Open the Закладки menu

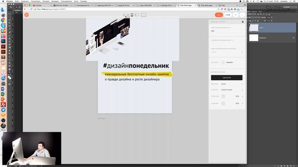point(55,1)
